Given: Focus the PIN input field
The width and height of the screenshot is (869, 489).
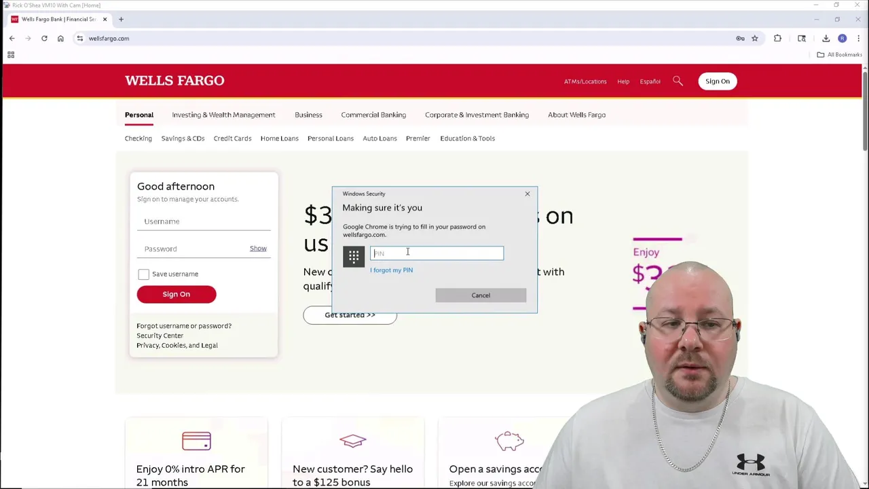Looking at the screenshot, I should pos(437,253).
